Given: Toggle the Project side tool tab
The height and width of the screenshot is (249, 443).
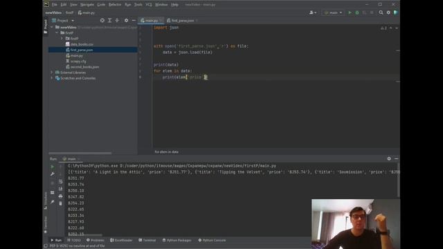Looking at the screenshot, I should (46, 26).
